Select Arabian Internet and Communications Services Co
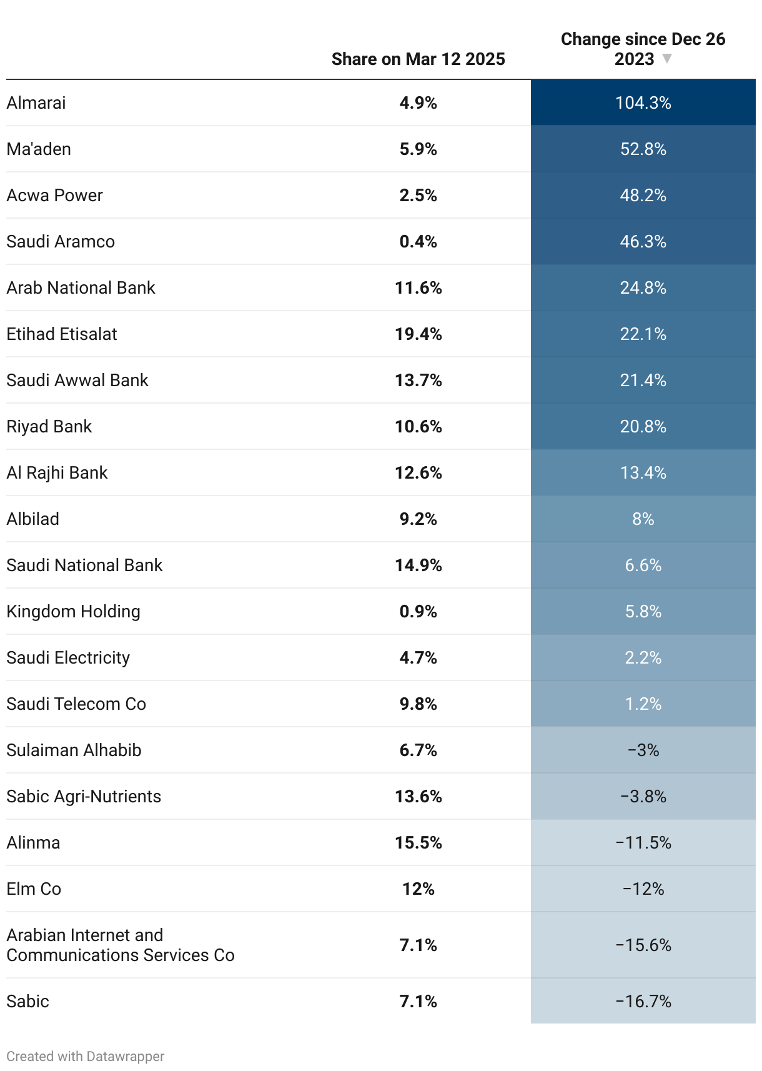Screen dimensions: 762x1071 coord(121,945)
